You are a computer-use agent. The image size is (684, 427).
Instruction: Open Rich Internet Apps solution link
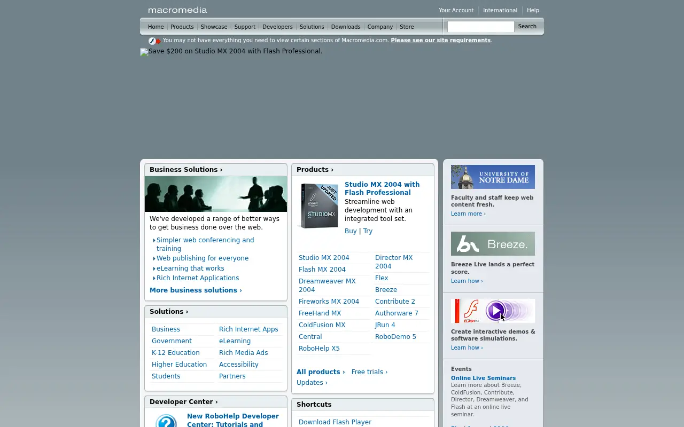click(x=248, y=329)
